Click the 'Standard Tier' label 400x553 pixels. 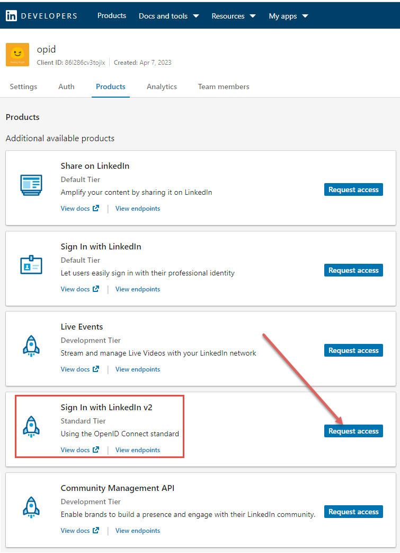[x=83, y=421]
